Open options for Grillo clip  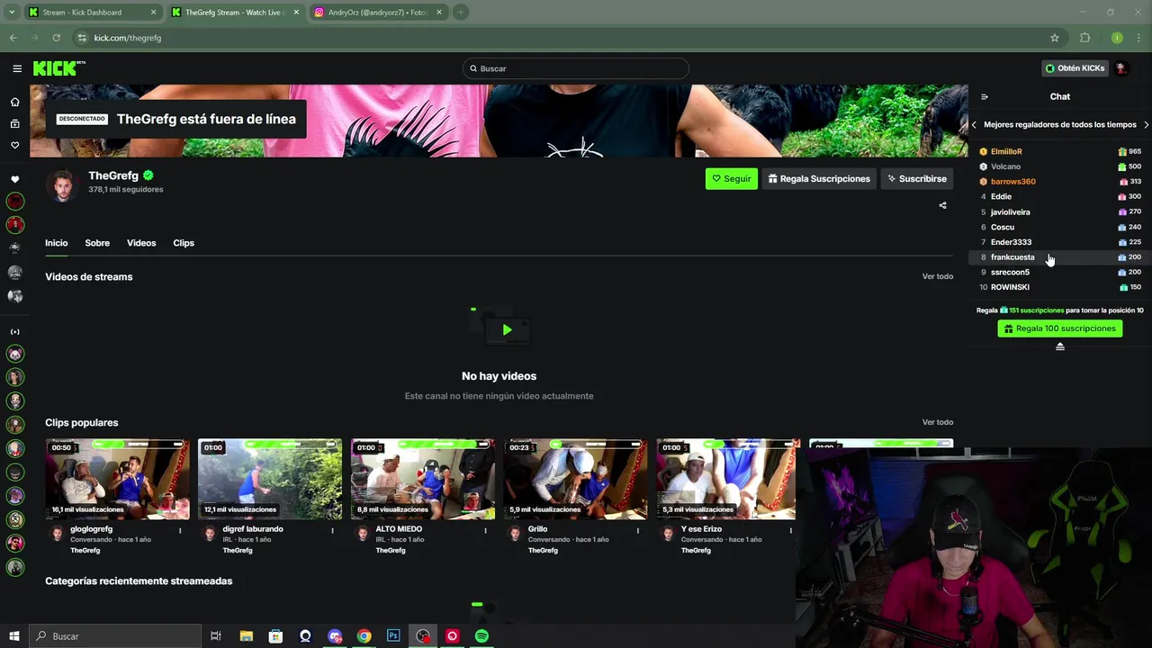point(638,531)
